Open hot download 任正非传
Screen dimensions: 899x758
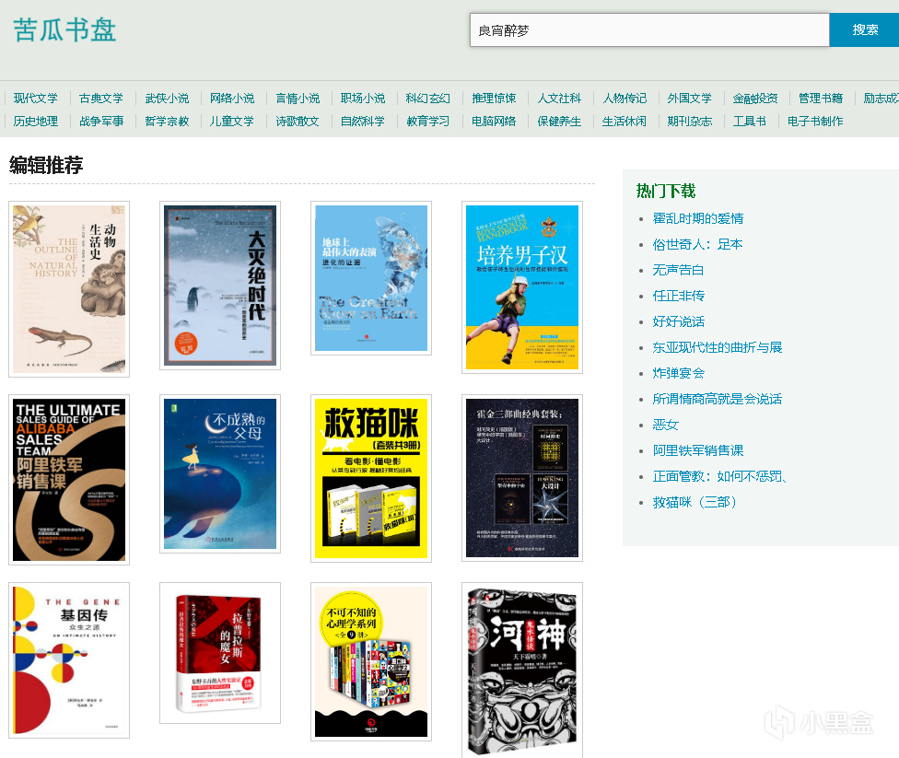pyautogui.click(x=678, y=296)
